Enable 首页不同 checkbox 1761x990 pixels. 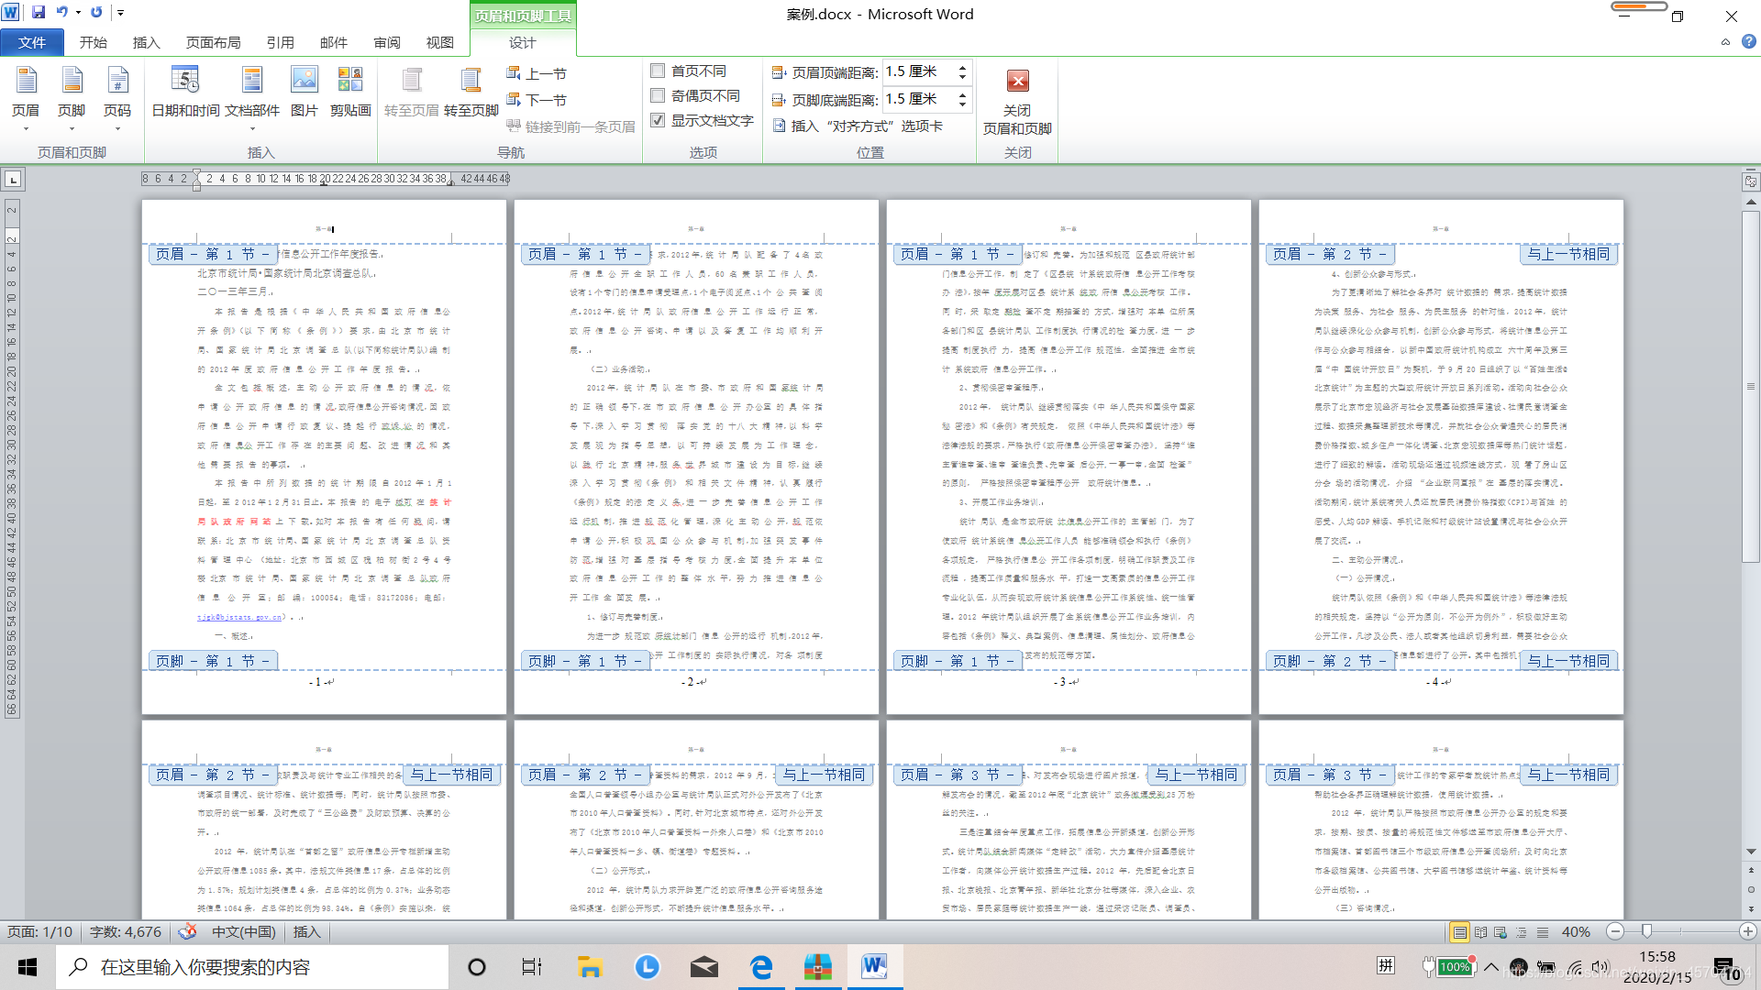pos(658,71)
